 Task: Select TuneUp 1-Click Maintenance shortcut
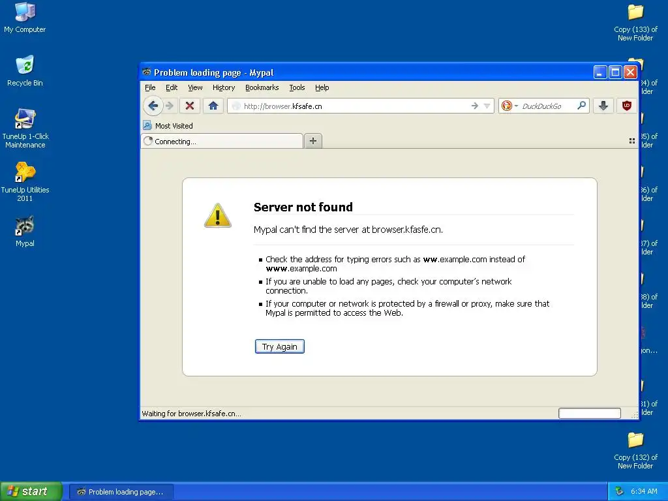25,129
